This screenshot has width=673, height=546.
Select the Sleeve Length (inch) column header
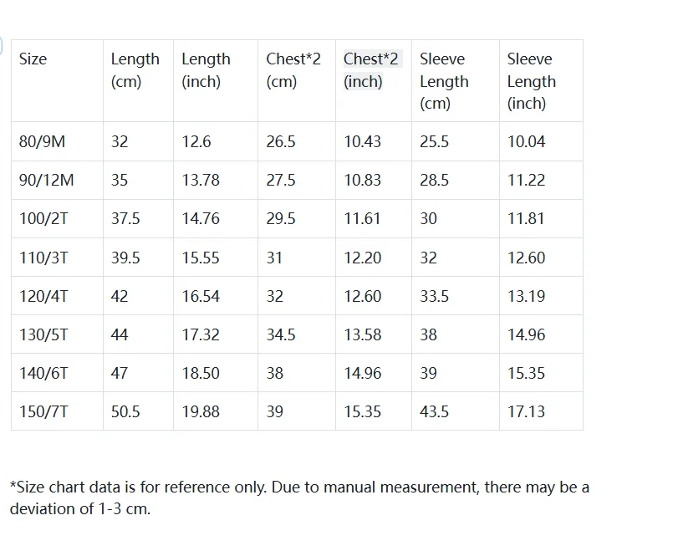tap(530, 81)
